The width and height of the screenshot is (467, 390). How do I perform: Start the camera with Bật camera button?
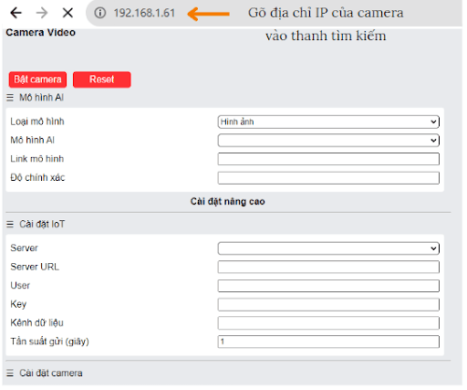pos(37,79)
